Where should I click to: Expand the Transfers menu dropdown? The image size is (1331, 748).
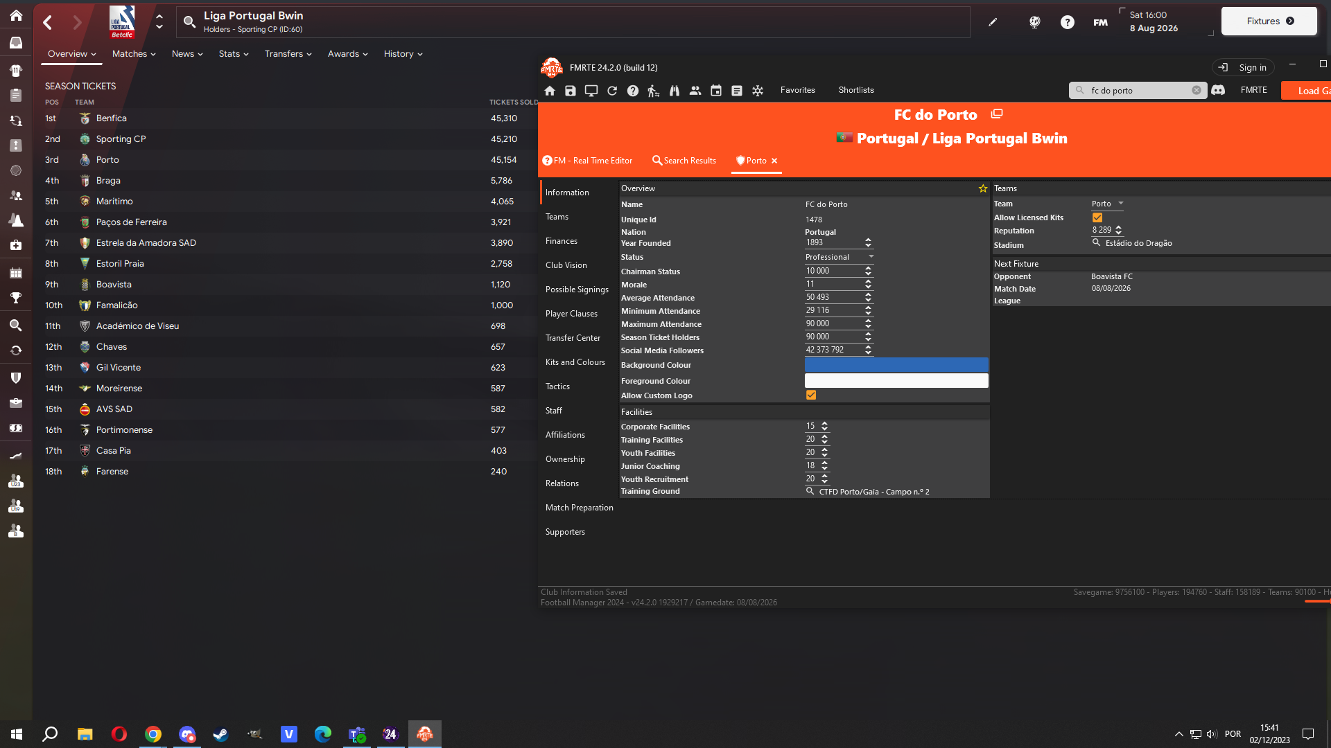click(288, 54)
